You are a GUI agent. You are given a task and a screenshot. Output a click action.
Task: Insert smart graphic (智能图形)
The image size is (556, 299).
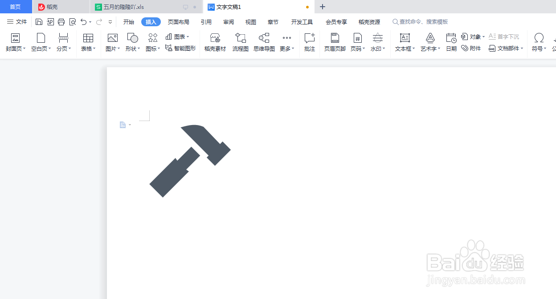click(180, 48)
